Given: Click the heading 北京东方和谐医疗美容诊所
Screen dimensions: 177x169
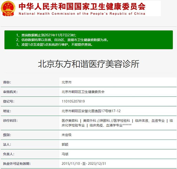Looking at the screenshot, I should tap(88, 64).
